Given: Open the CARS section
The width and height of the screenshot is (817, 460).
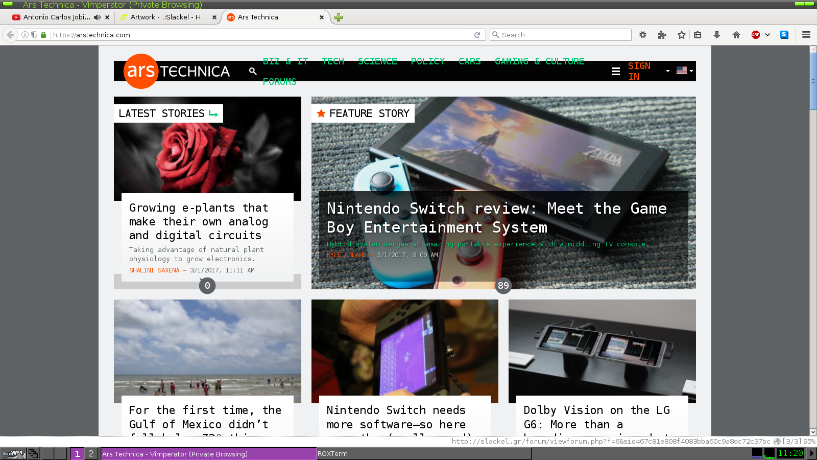Looking at the screenshot, I should [x=469, y=61].
